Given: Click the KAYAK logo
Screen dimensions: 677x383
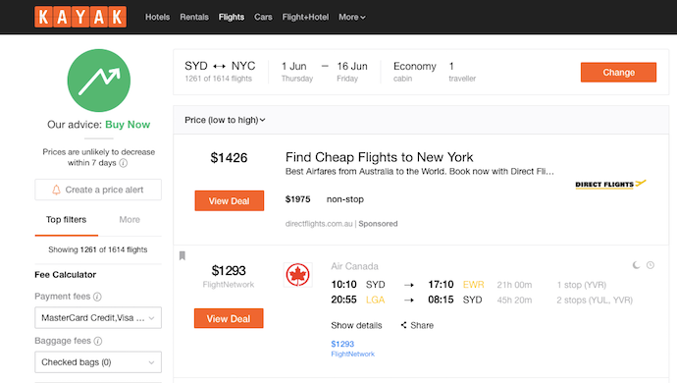Looking at the screenshot, I should pos(80,17).
